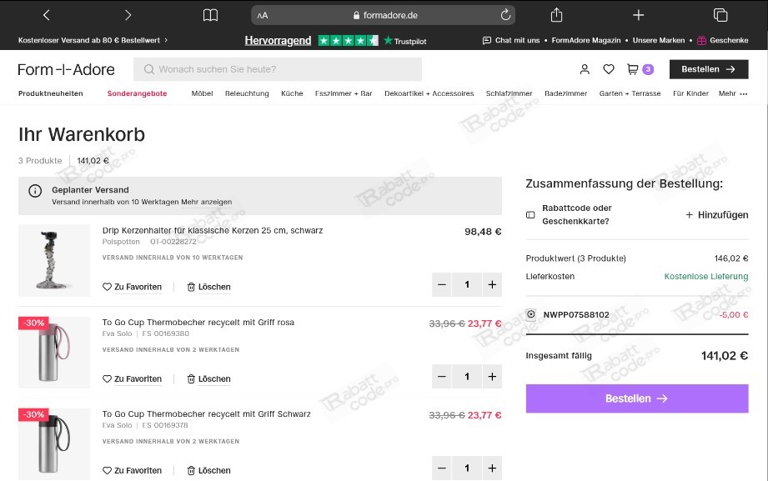Image resolution: width=768 pixels, height=481 pixels.
Task: Open the Schlafzimmer category
Action: [x=509, y=93]
